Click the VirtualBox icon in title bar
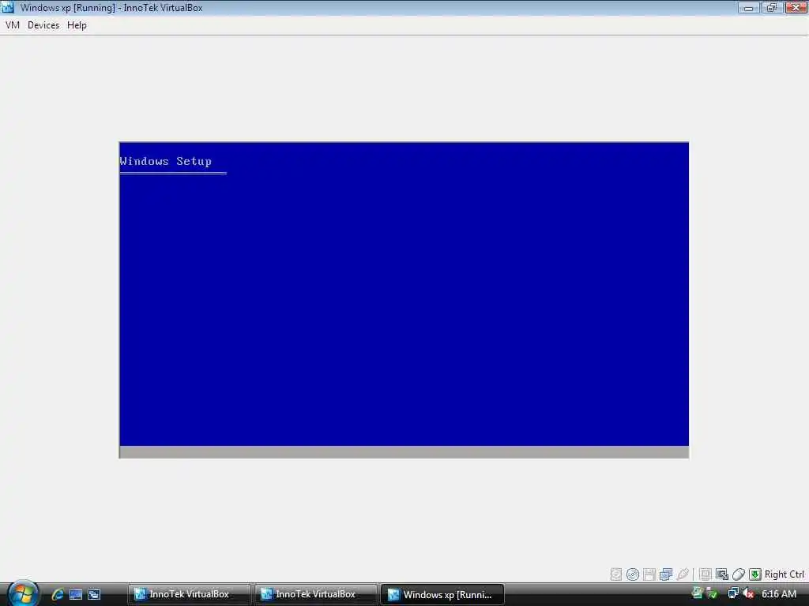Viewport: 809px width, 606px height. [8, 8]
